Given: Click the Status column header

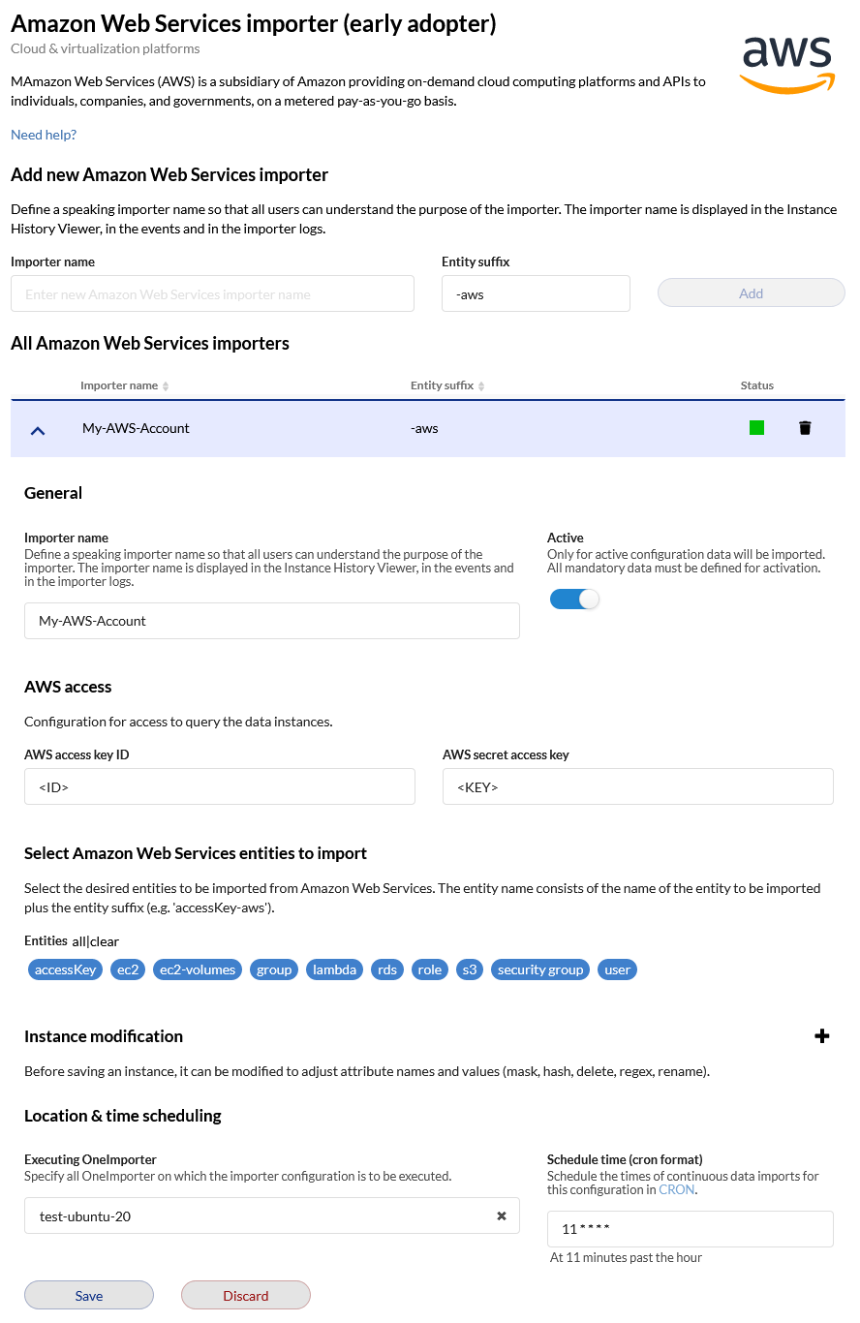Looking at the screenshot, I should [x=757, y=385].
